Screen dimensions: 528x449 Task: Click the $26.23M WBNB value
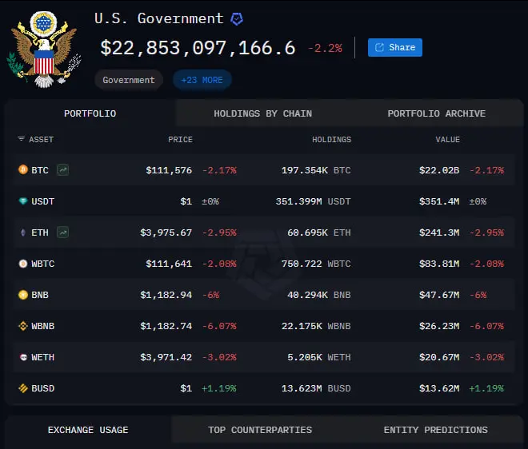point(439,326)
